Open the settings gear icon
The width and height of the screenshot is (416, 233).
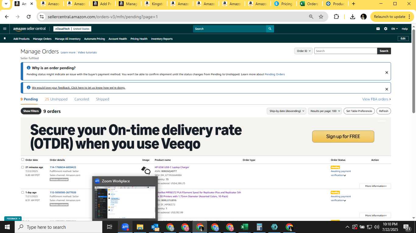[386, 29]
